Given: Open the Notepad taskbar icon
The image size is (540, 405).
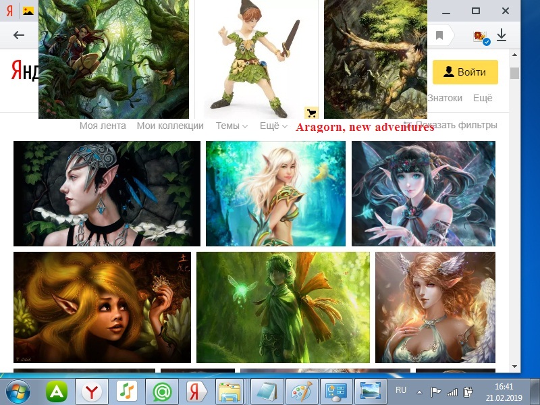Looking at the screenshot, I should (267, 392).
